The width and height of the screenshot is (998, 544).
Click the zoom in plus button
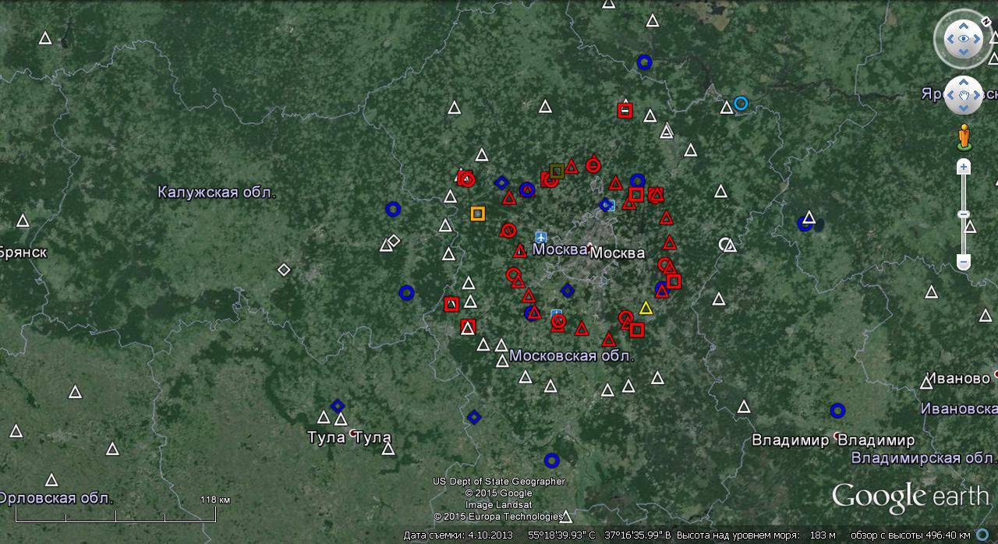pyautogui.click(x=964, y=167)
